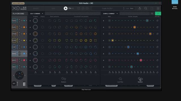Shift kit left with arrow beside space map

[x=14, y=75]
